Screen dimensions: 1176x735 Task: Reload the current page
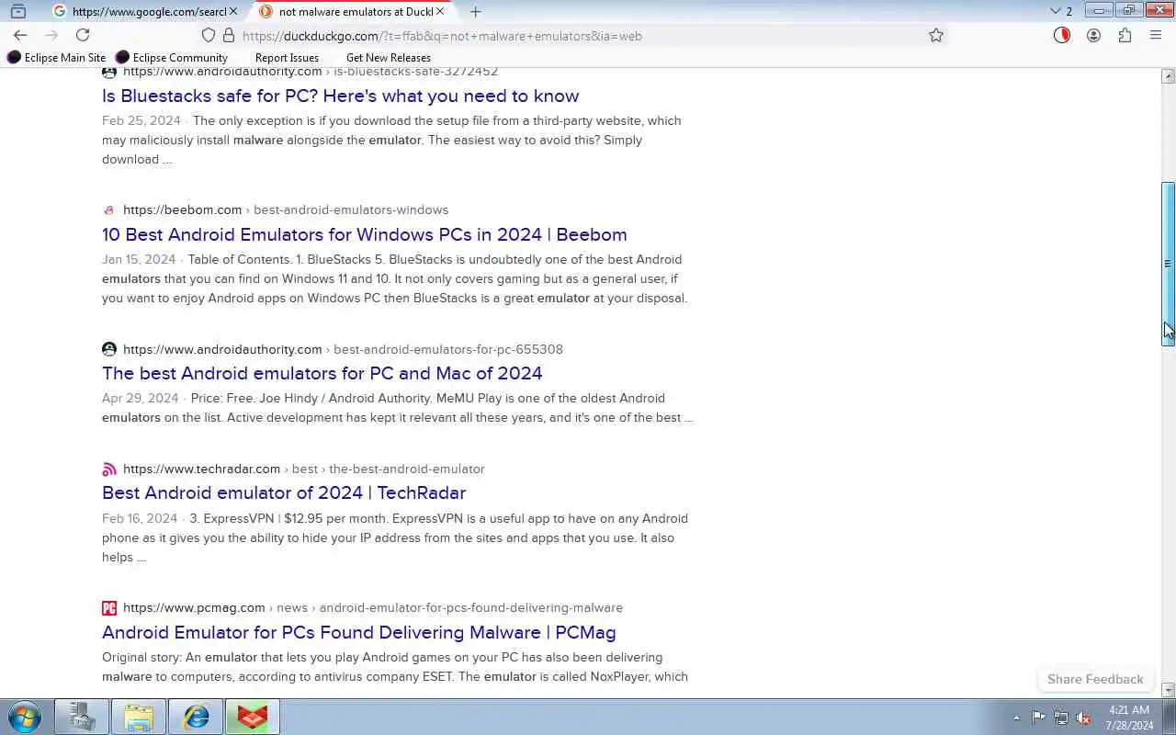[83, 35]
